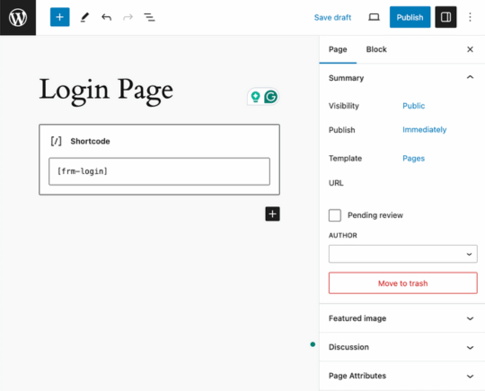This screenshot has height=391, width=485.
Task: Expand the Page Attributes panel
Action: pos(401,376)
